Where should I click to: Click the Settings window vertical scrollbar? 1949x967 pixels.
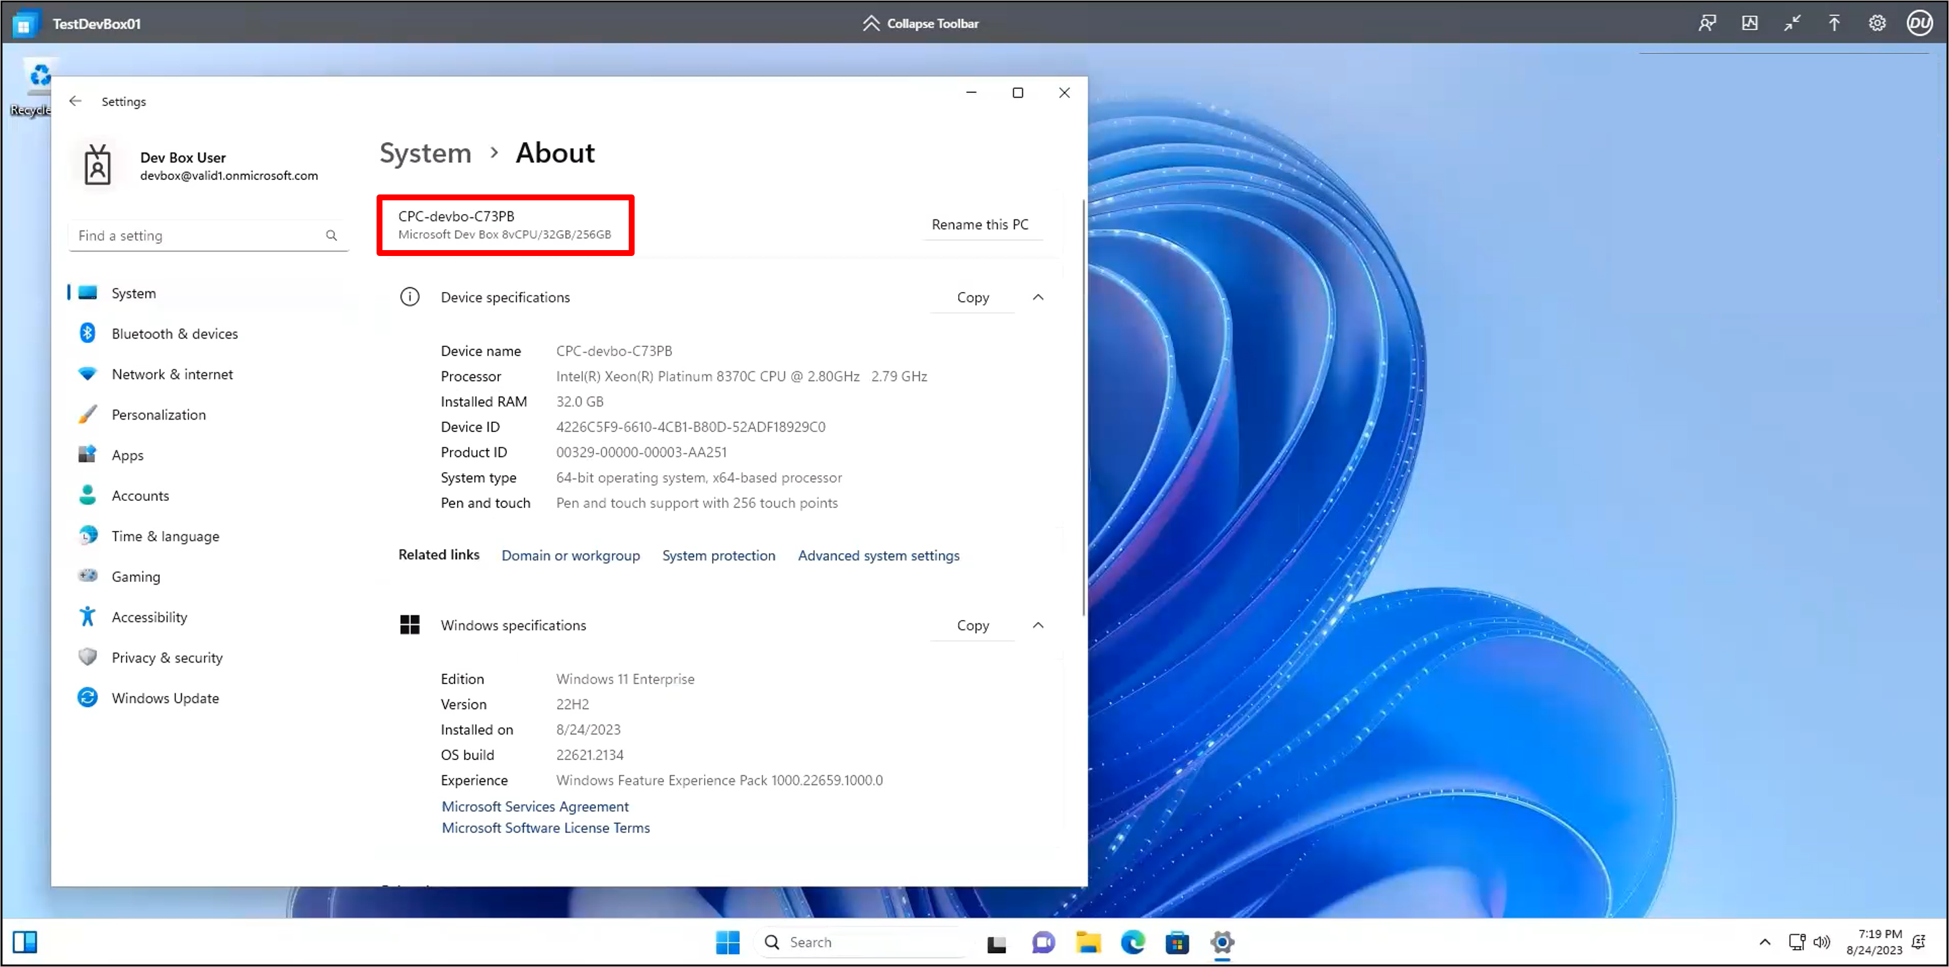click(1083, 409)
